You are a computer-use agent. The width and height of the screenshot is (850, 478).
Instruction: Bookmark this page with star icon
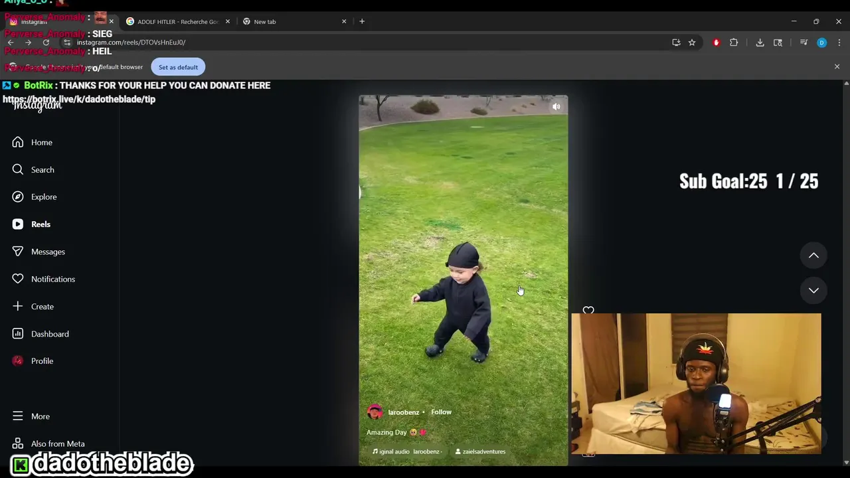click(x=692, y=42)
